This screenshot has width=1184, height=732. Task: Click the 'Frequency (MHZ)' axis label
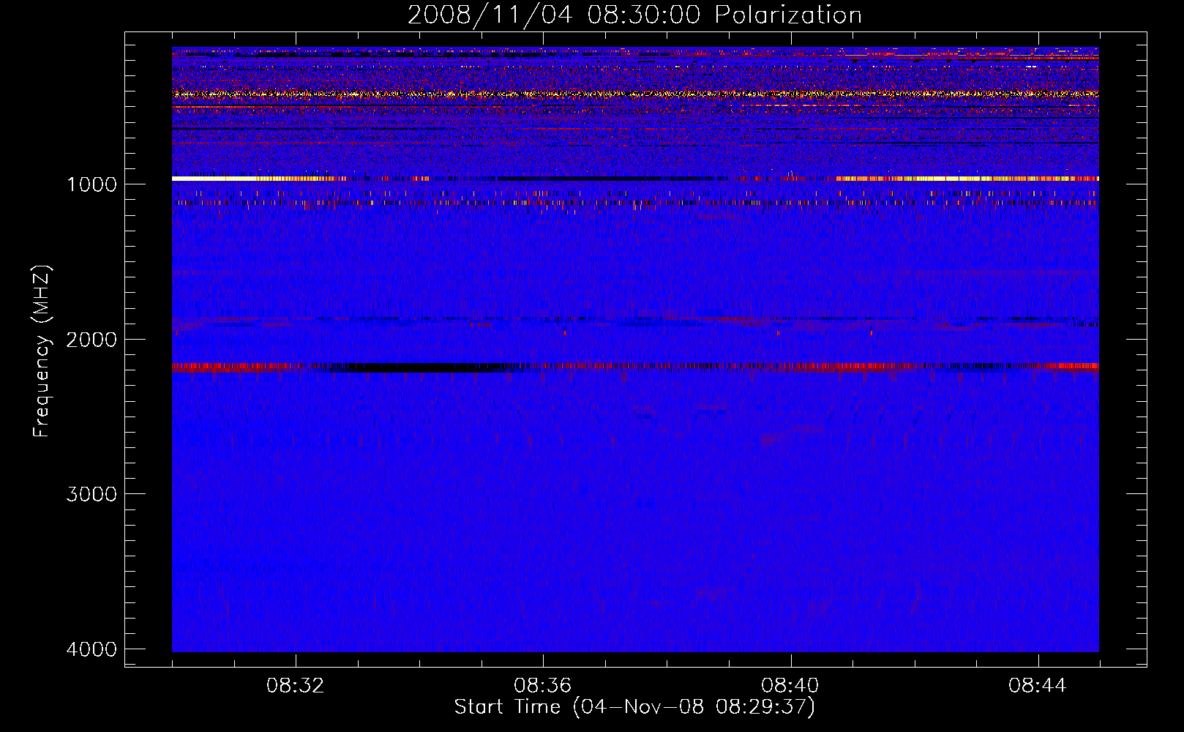(x=42, y=351)
